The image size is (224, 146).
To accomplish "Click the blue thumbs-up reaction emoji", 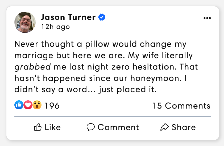I will pyautogui.click(x=19, y=105).
